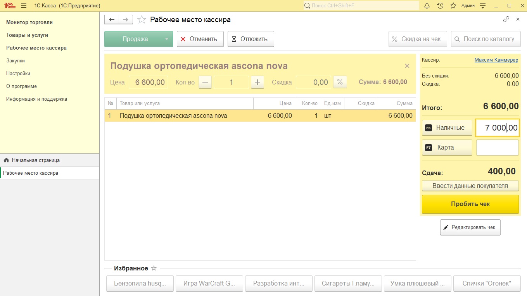Click the card payment amount field

pos(498,148)
